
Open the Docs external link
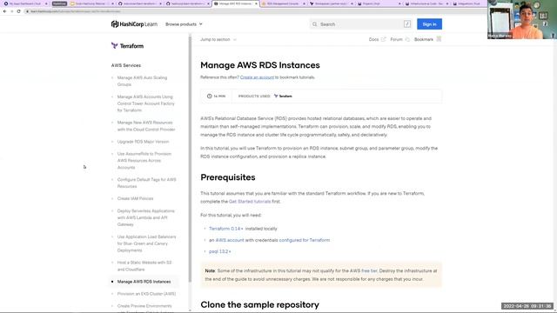[x=377, y=39]
